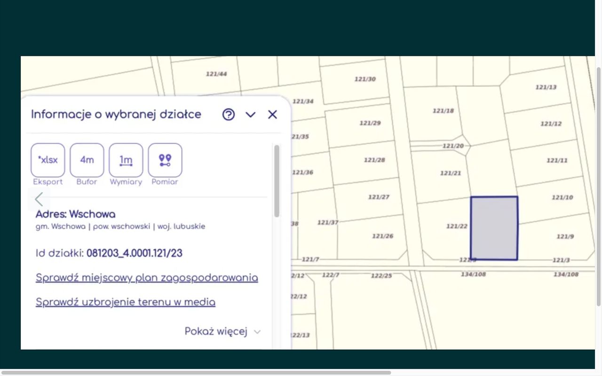Image resolution: width=602 pixels, height=376 pixels.
Task: Select parcel 121/34 on the map
Action: [303, 101]
